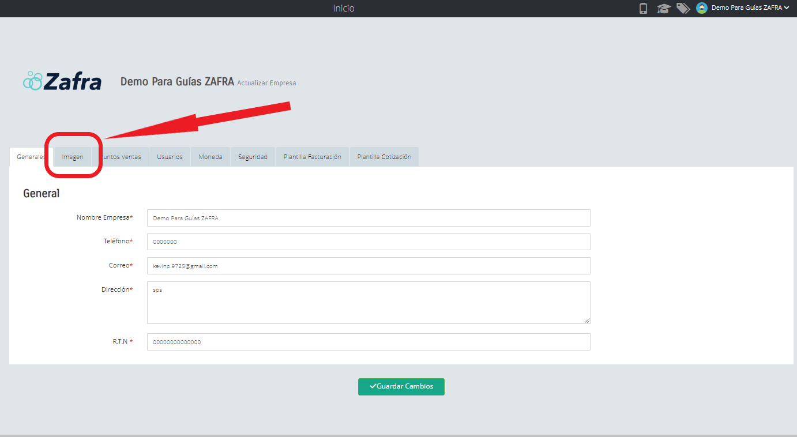This screenshot has height=437, width=797.
Task: Switch to the Generales tab
Action: click(x=31, y=157)
